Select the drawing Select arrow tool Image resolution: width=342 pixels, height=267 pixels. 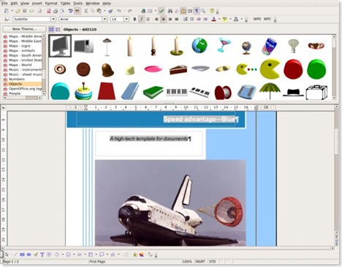[7, 255]
